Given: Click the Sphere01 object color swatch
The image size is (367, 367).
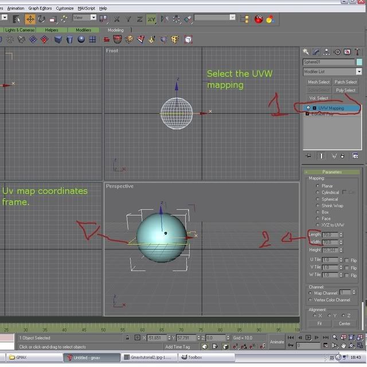Looking at the screenshot, I should [x=360, y=62].
